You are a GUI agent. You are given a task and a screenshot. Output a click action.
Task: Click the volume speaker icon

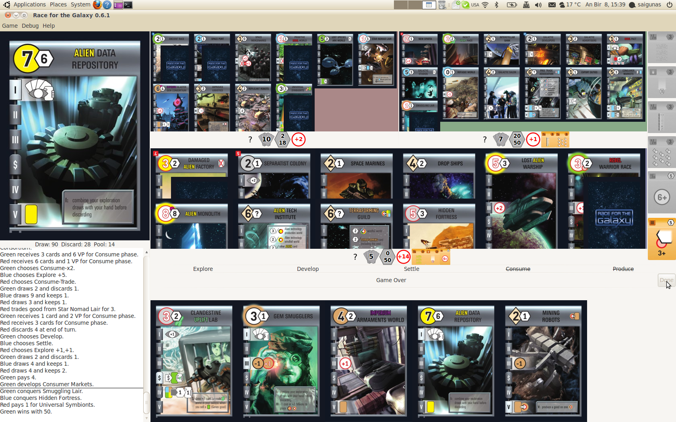click(x=538, y=5)
